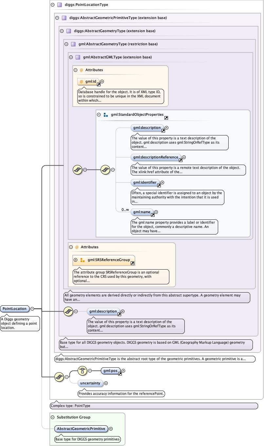
Task: Select the gml:identifier element node
Action: click(x=145, y=182)
